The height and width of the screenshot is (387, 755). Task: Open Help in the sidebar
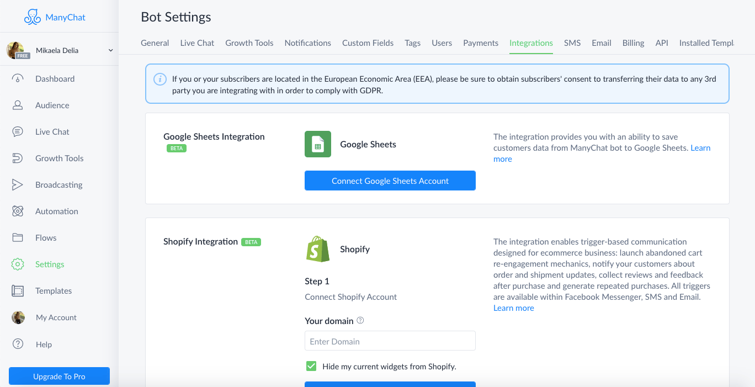pos(44,344)
